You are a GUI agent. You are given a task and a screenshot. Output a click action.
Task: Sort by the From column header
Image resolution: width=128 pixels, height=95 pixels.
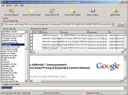click(51, 32)
